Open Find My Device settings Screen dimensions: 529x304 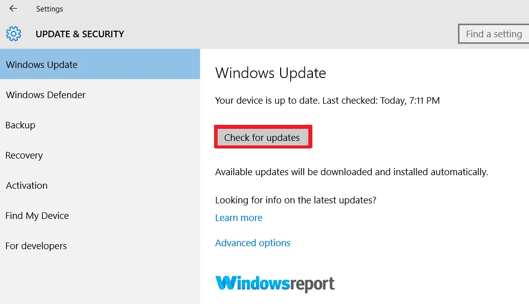[x=100, y=216]
